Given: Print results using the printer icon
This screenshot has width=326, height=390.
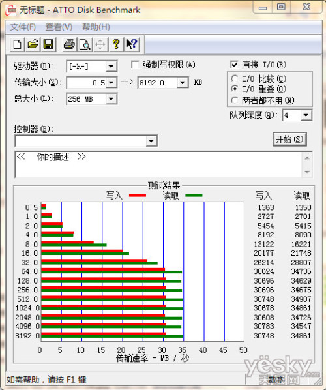Looking at the screenshot, I should tap(69, 44).
